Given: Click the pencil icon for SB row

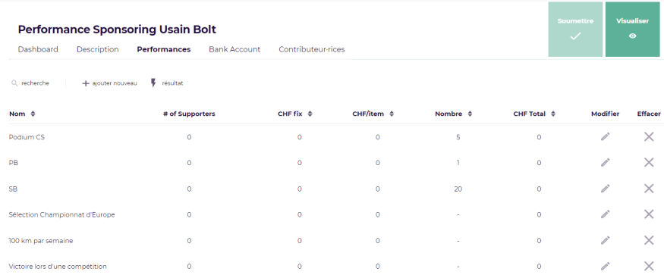Looking at the screenshot, I should click(605, 189).
